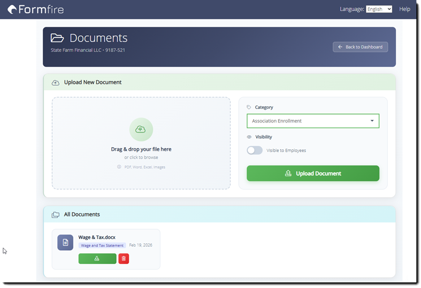Click the cloud icon beside Upload New Document
The height and width of the screenshot is (288, 421).
coord(56,83)
